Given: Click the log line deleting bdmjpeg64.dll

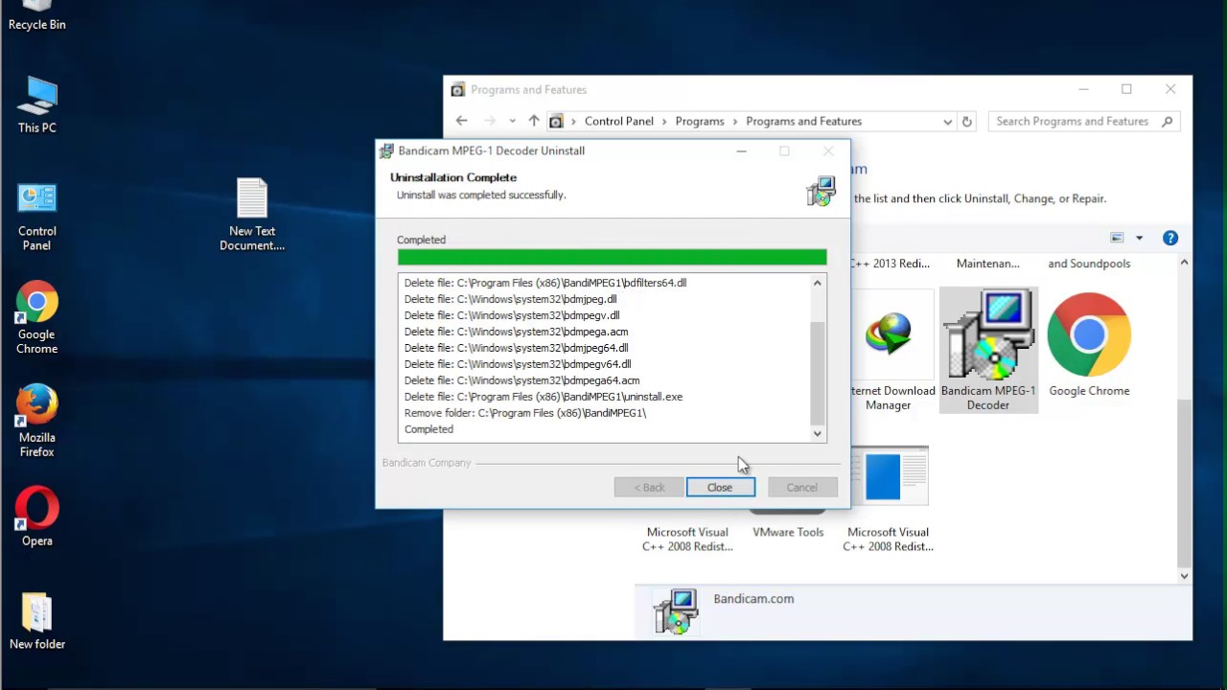Looking at the screenshot, I should 516,348.
